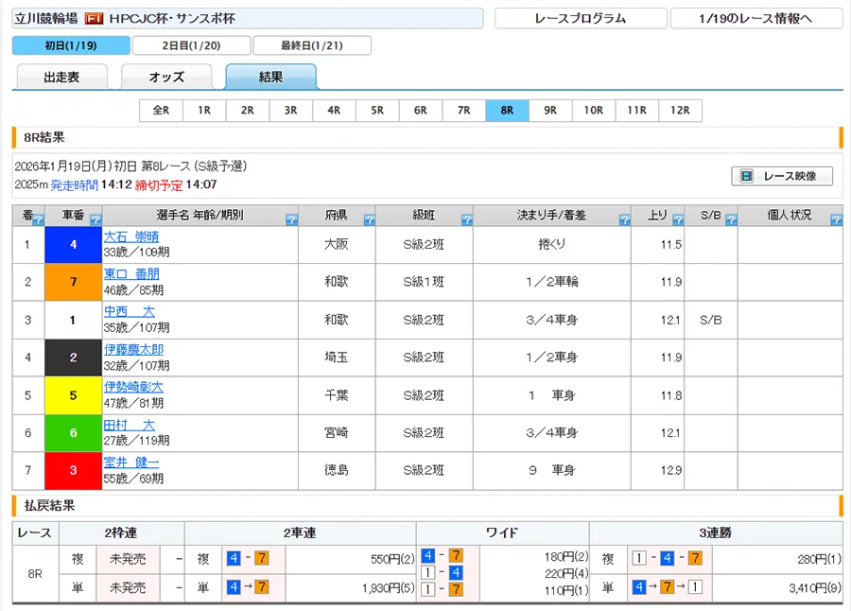Show all races with 全R
The width and height of the screenshot is (851, 611).
coord(161,111)
